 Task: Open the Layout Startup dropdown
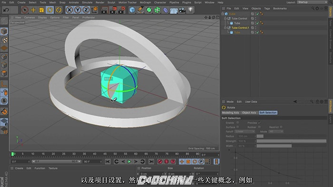tap(313, 2)
